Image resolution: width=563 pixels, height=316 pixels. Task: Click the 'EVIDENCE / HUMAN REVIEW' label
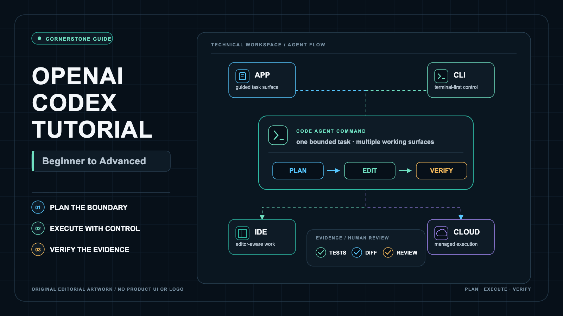point(353,238)
